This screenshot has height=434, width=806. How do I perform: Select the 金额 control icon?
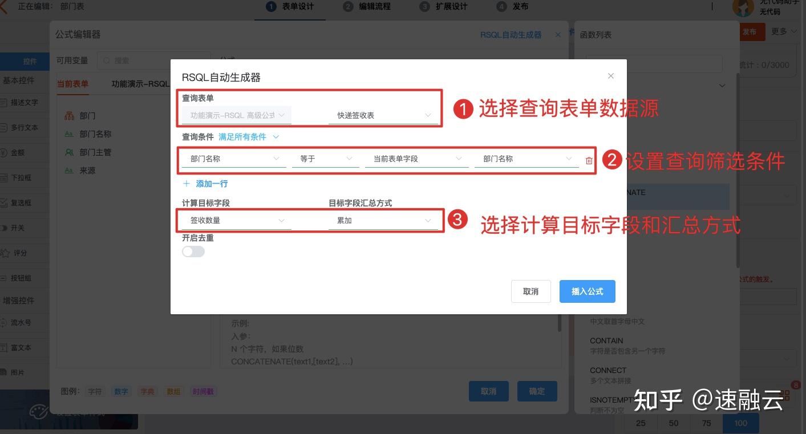click(x=20, y=152)
